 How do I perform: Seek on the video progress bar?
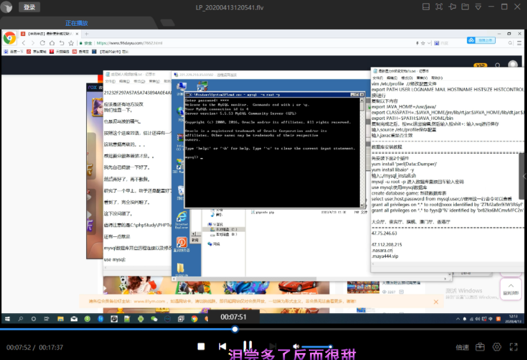click(264, 329)
